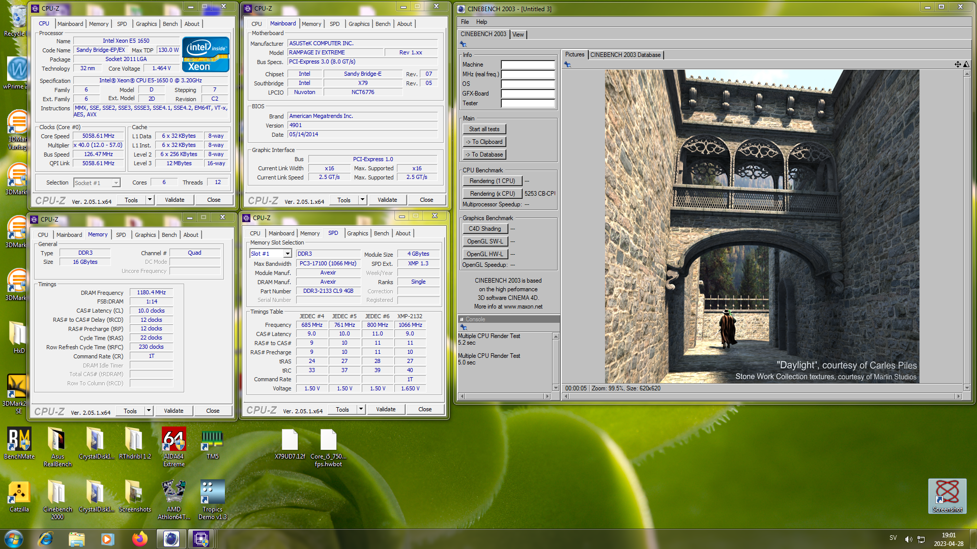Open Firefox from the taskbar
This screenshot has width=977, height=549.
coord(139,538)
